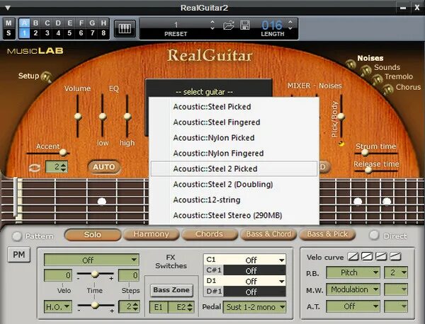Choose Acoustic::Steel 2 (Doubling)
Screen dimensions: 425x324
tap(234, 185)
